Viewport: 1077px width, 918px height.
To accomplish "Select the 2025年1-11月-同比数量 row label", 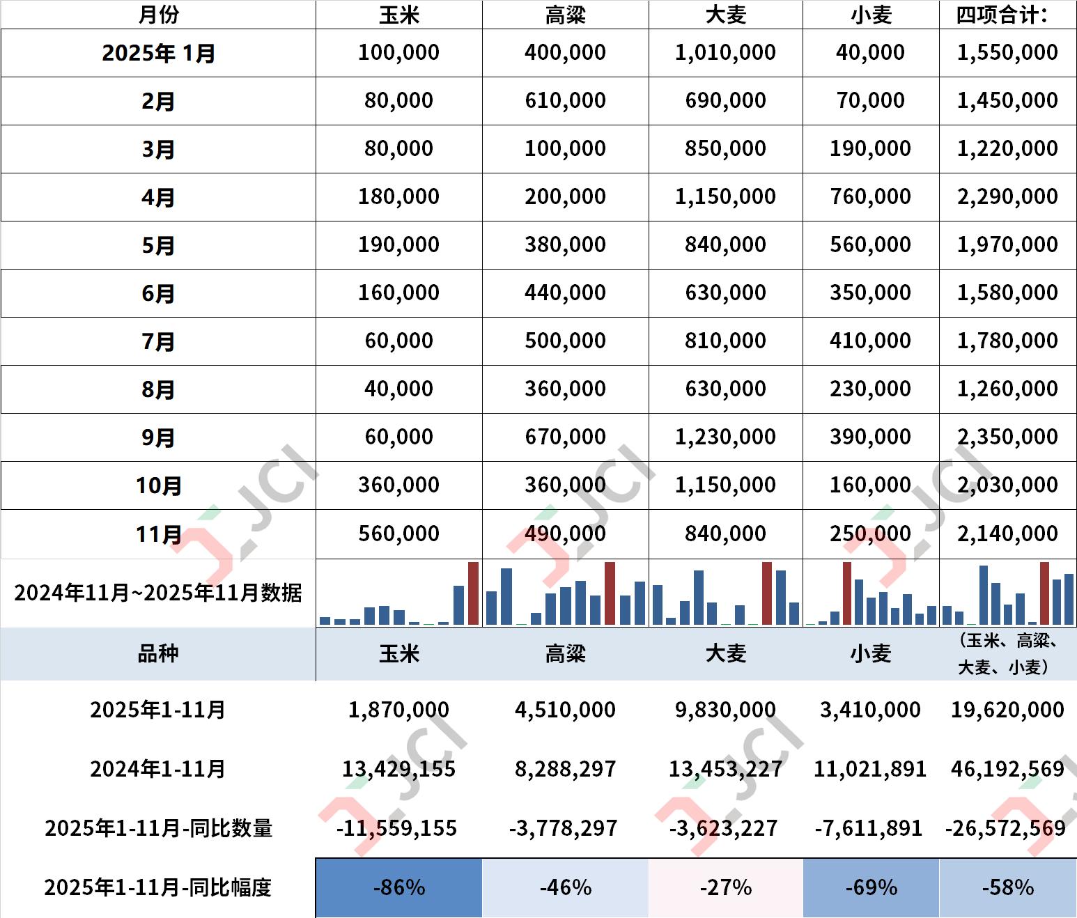I will point(158,828).
